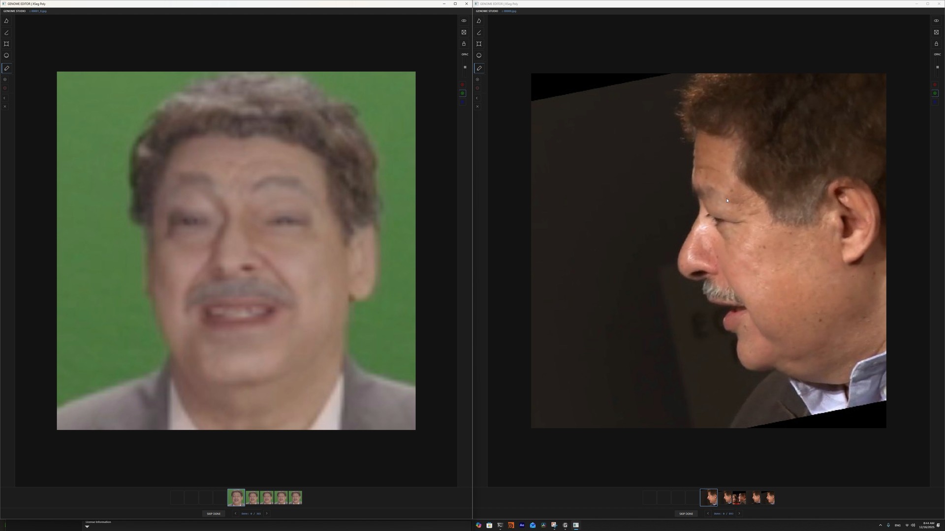Go to next image arrow in left editor
Viewport: 945px width, 531px height.
tap(267, 514)
